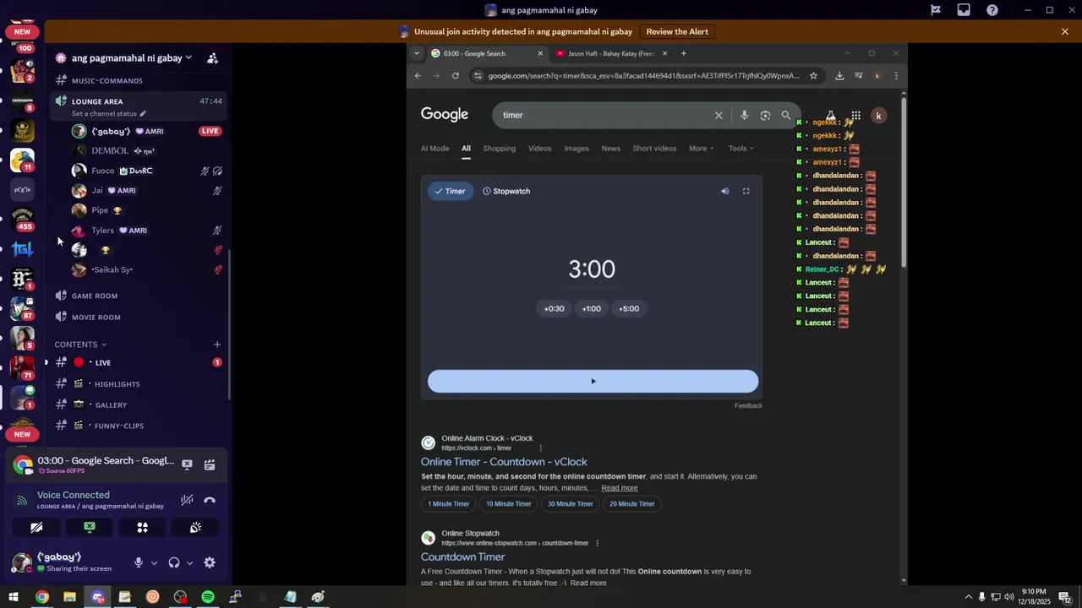This screenshot has height=608, width=1082.
Task: Add +1:00 to the timer
Action: point(592,309)
